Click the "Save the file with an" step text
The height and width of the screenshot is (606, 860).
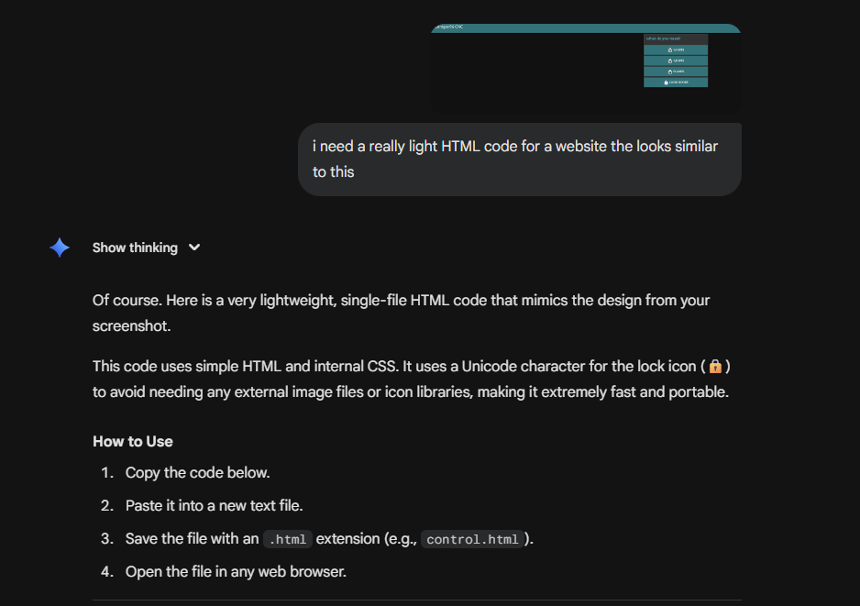click(192, 539)
